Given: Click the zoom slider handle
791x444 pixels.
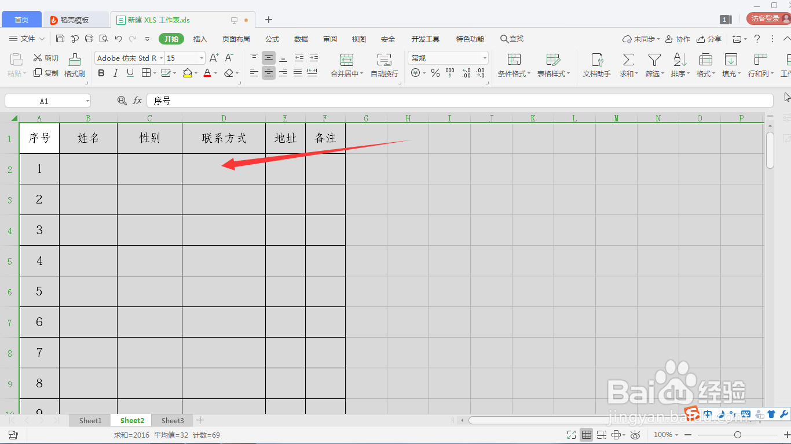Looking at the screenshot, I should (x=737, y=435).
